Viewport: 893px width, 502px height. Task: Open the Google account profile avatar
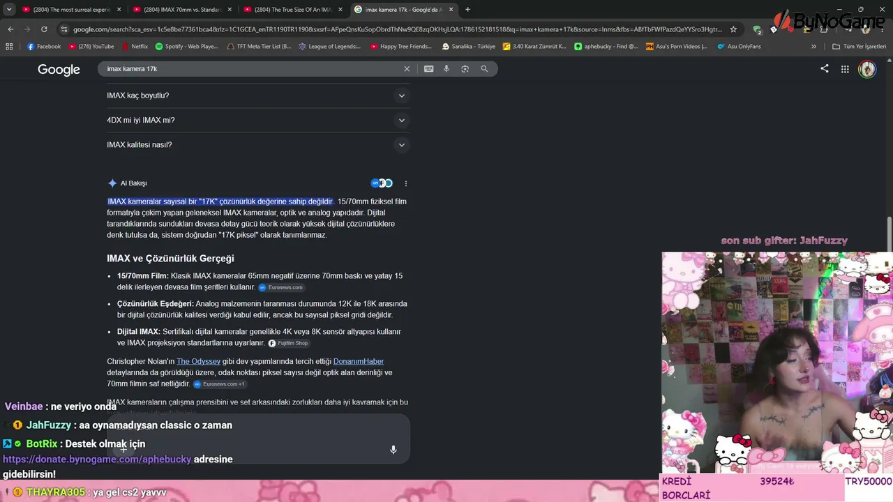click(x=867, y=69)
